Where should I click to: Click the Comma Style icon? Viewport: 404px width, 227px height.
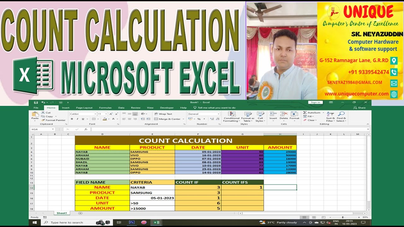(204, 119)
